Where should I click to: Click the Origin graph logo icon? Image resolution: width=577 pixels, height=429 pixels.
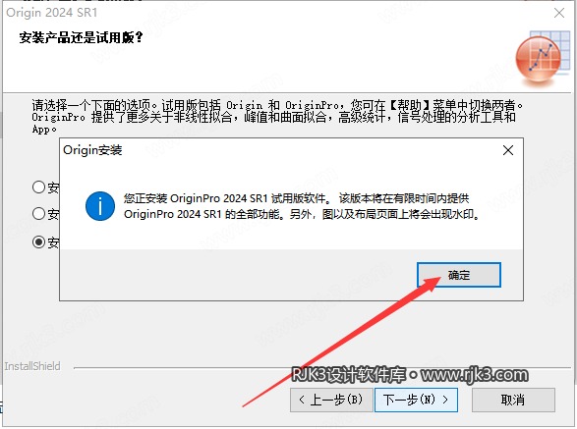542,58
